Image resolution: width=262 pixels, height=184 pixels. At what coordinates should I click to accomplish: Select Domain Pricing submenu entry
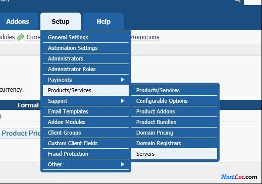coord(174,133)
